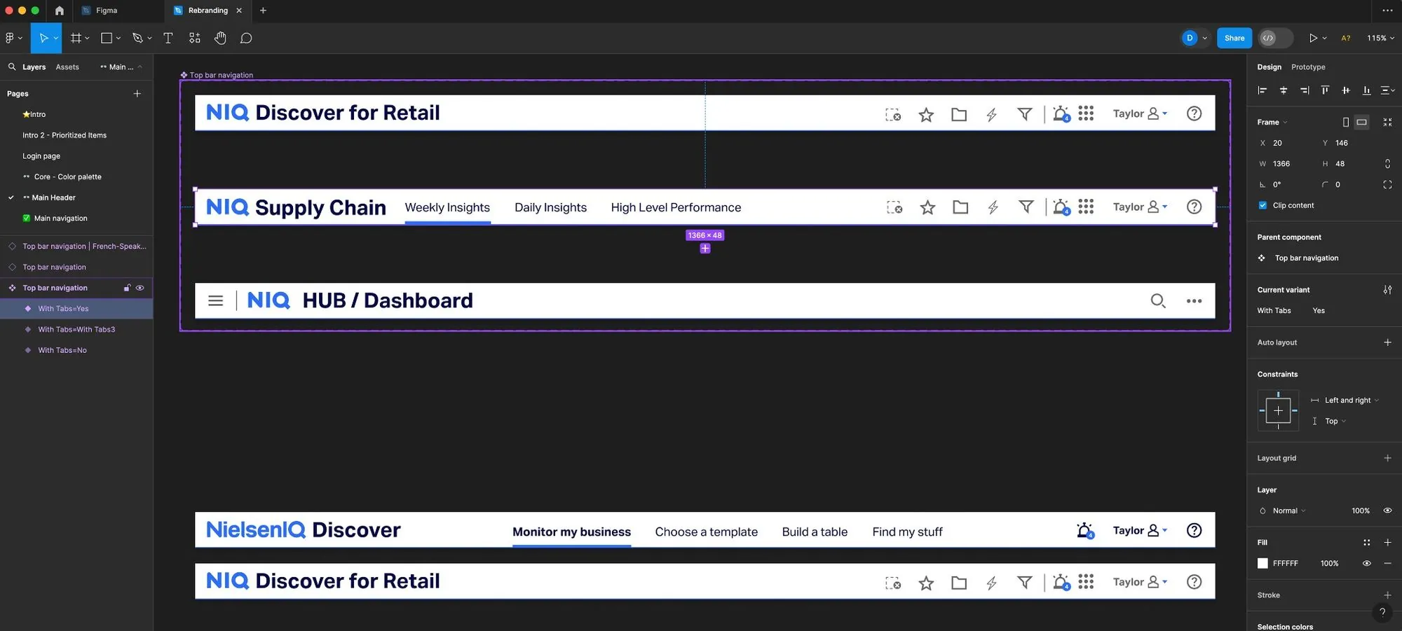Open Fill styles four-dot icon
This screenshot has width=1402, height=631.
(1366, 542)
